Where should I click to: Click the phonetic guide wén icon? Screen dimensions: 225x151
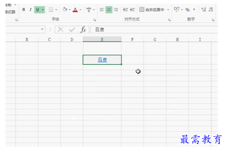pos(89,10)
